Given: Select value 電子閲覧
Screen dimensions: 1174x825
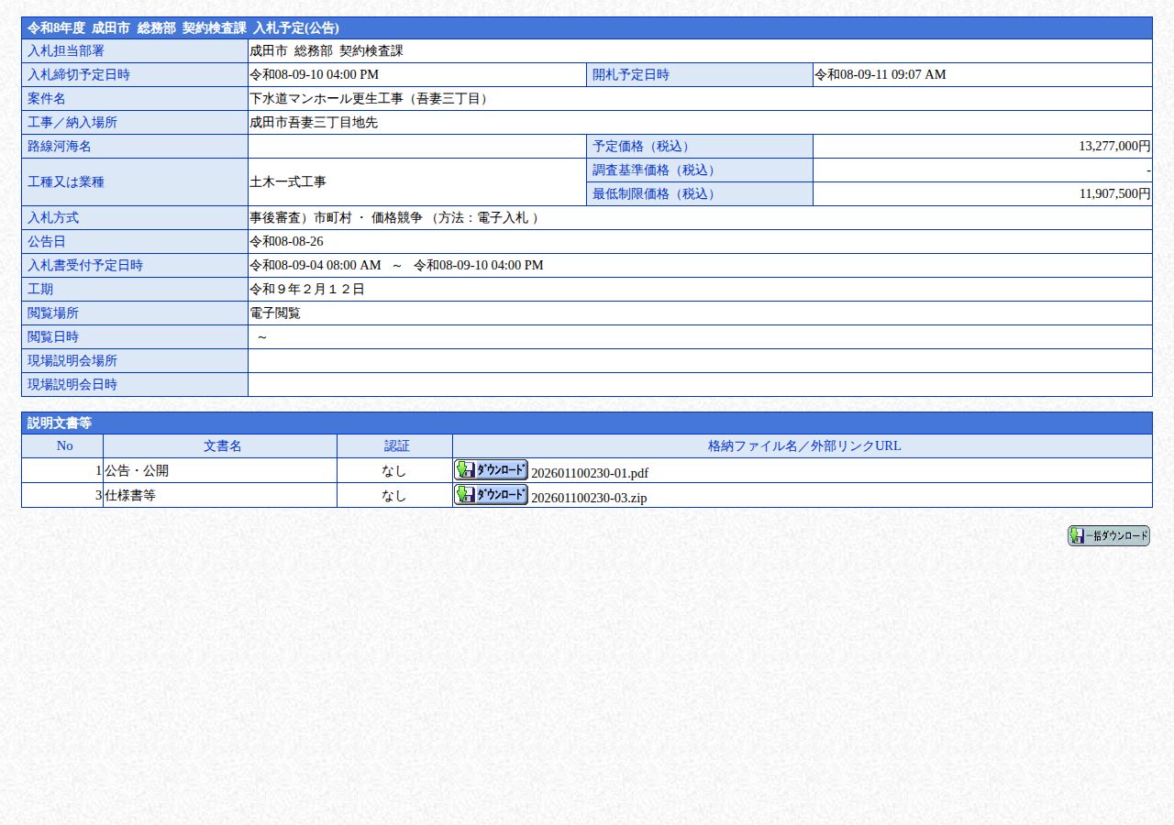Looking at the screenshot, I should pyautogui.click(x=275, y=313).
